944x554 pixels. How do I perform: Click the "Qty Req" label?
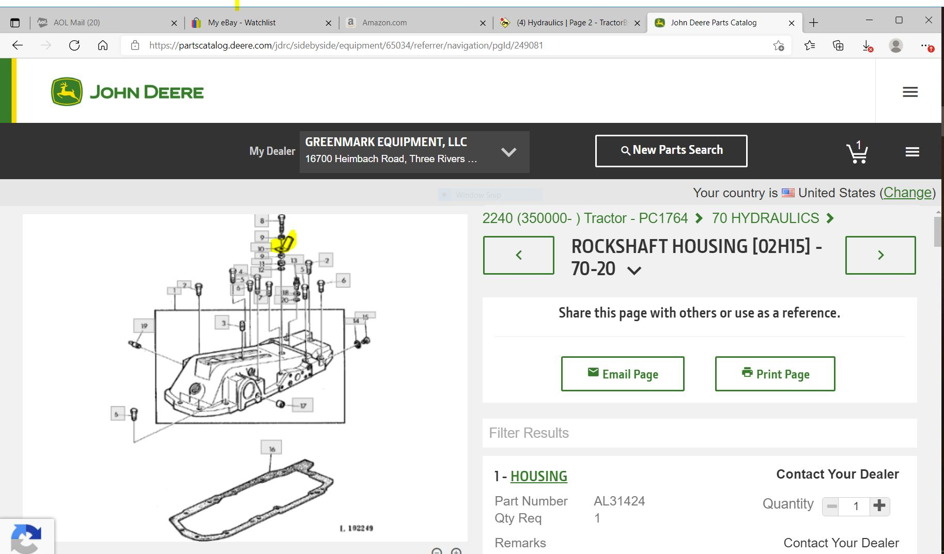pos(518,518)
